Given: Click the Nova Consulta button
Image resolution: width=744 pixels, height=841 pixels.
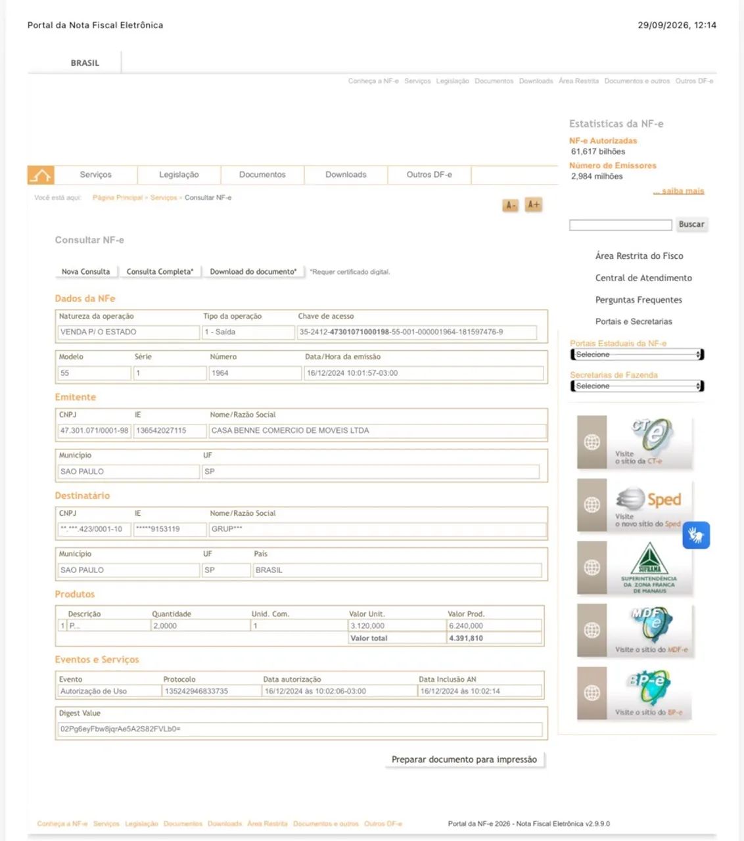Looking at the screenshot, I should [x=85, y=271].
